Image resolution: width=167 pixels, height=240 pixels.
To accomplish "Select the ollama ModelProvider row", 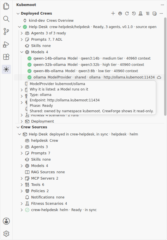I will coord(89,77).
